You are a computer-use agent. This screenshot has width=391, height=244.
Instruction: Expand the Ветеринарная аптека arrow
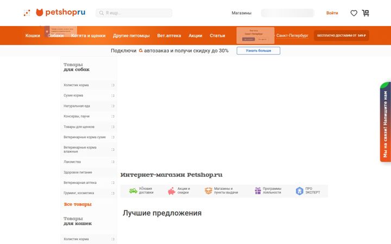point(113,183)
